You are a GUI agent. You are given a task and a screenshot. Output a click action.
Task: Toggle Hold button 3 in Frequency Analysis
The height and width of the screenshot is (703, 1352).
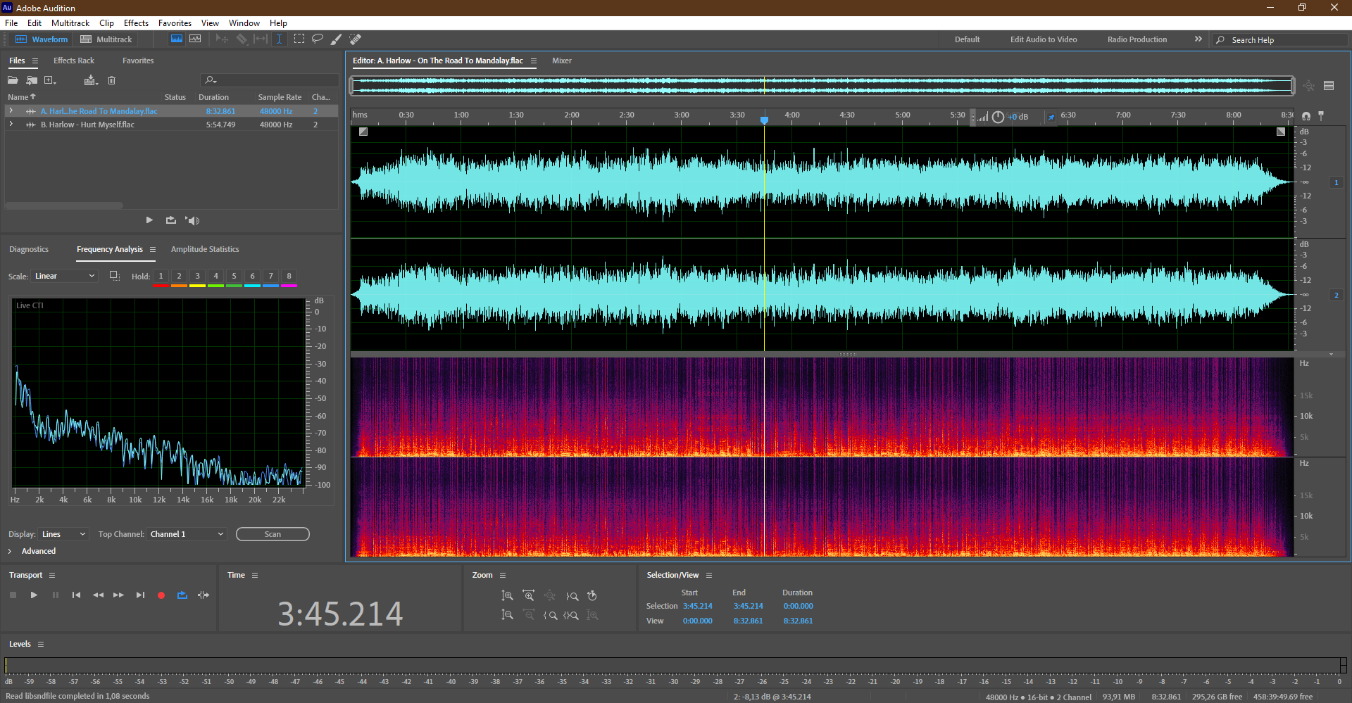(x=198, y=276)
